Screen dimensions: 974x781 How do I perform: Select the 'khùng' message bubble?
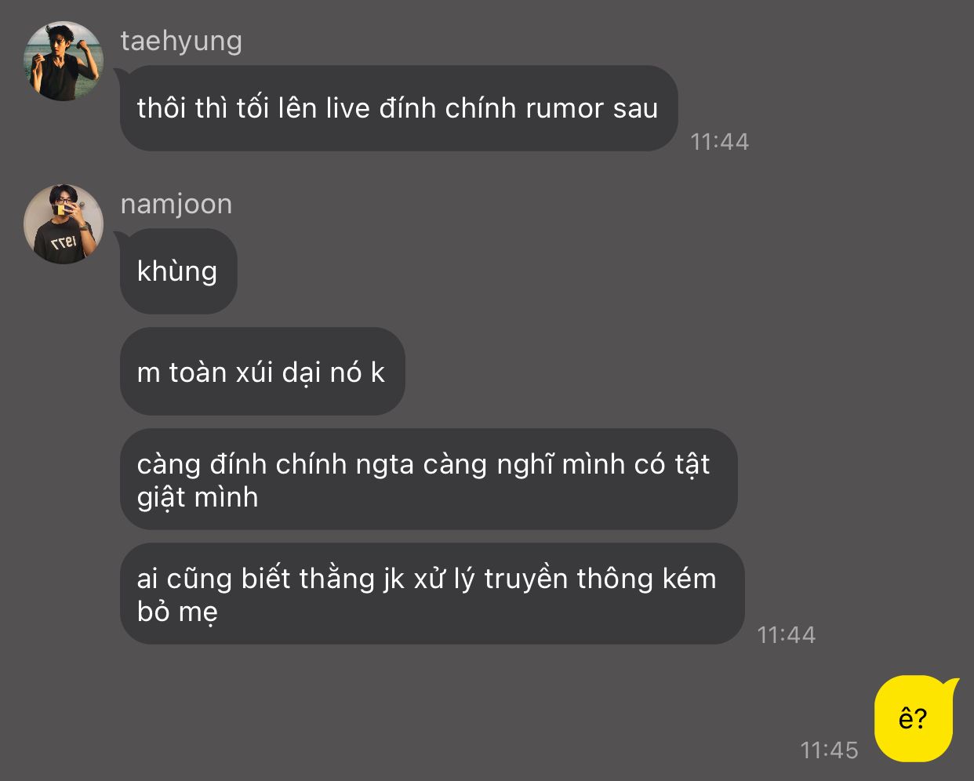(x=178, y=271)
